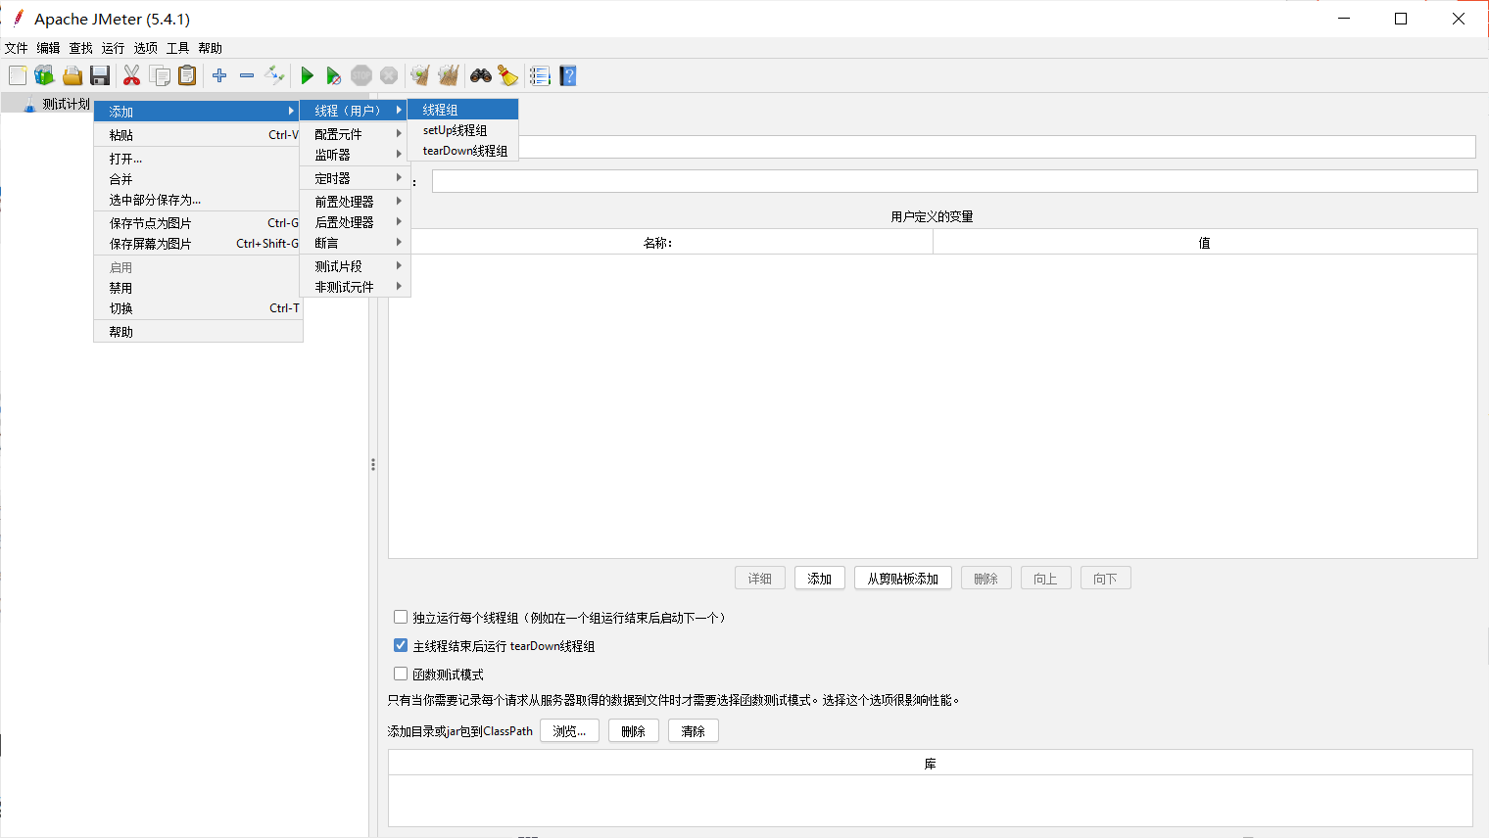1489x838 pixels.
Task: Start the test with the green play icon
Action: tap(307, 75)
